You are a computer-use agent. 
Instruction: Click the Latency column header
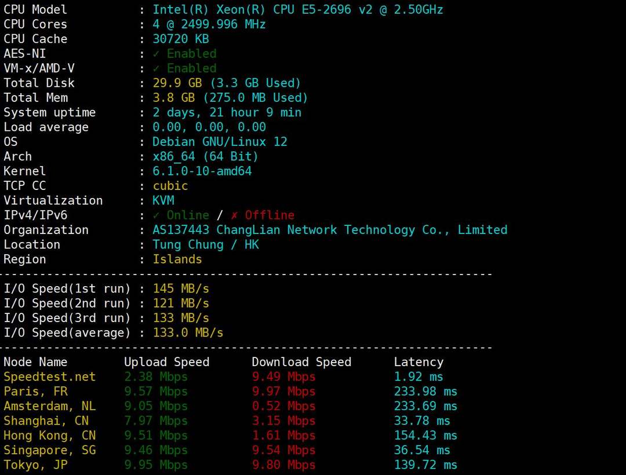click(418, 362)
